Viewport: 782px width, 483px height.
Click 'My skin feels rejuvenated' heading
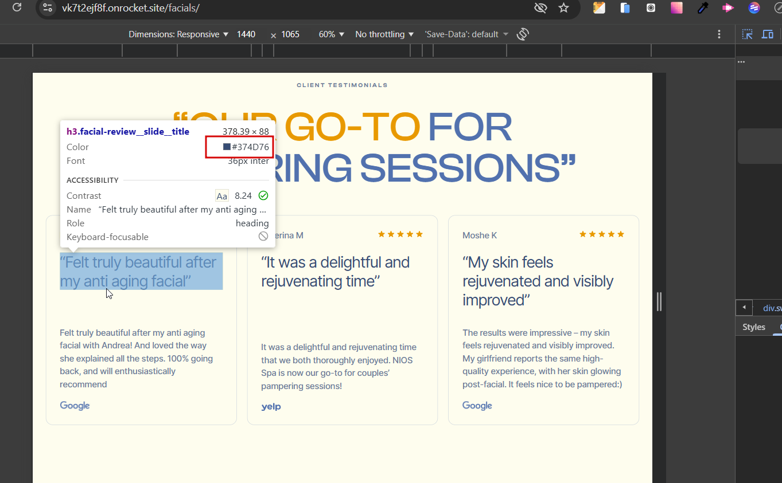pos(538,281)
